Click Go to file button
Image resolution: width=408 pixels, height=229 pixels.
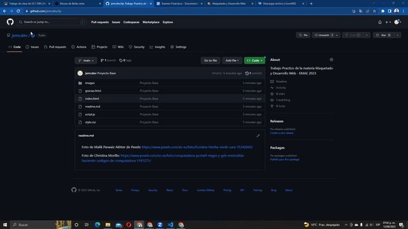pos(210,60)
